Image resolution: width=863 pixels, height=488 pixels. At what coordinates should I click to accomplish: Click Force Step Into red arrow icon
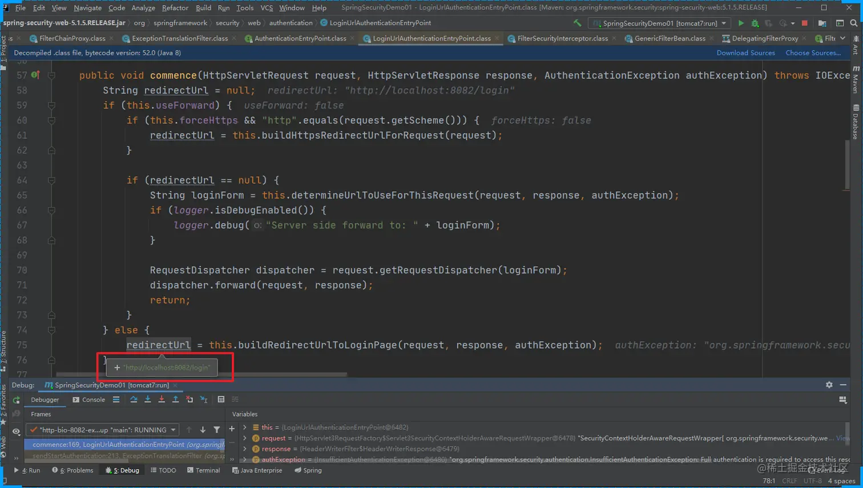coord(162,400)
